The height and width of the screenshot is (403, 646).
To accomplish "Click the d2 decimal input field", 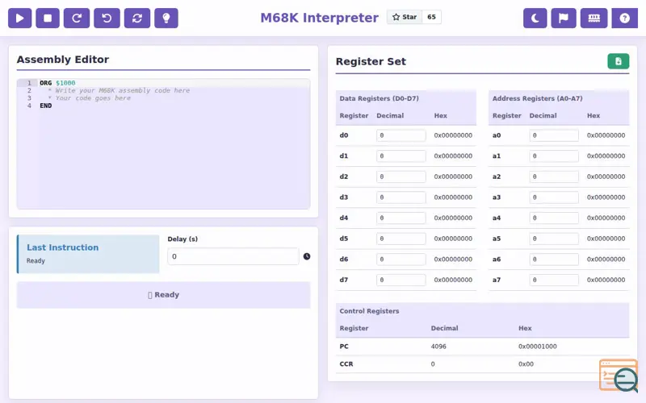I will [401, 177].
